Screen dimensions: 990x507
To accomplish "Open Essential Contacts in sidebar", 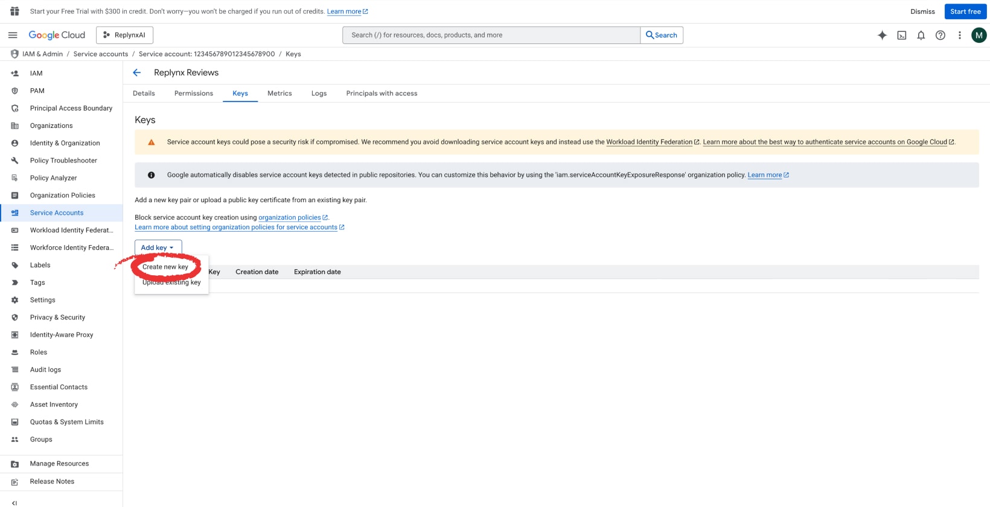I will (x=62, y=387).
